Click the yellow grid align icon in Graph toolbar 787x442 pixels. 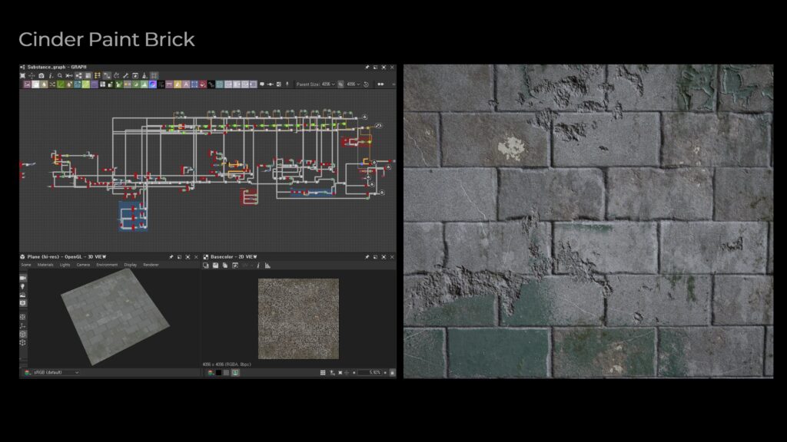pos(98,76)
